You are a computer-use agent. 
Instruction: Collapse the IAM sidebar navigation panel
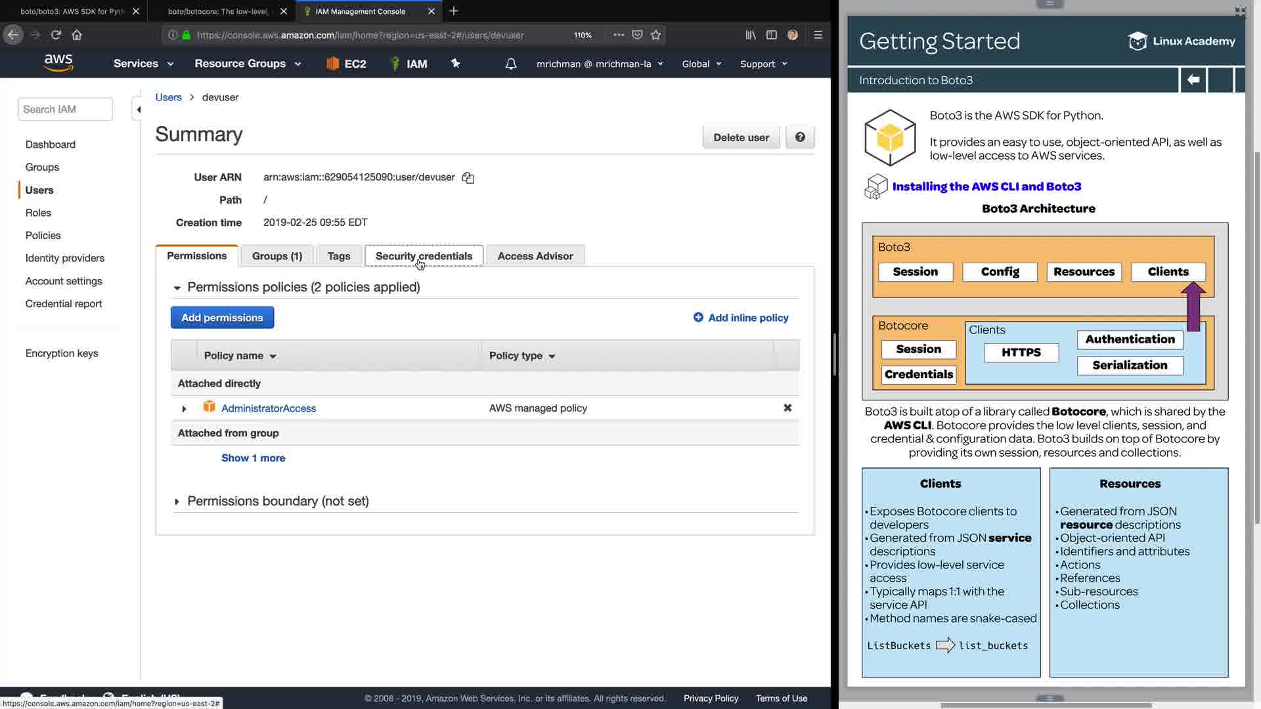[x=138, y=110]
